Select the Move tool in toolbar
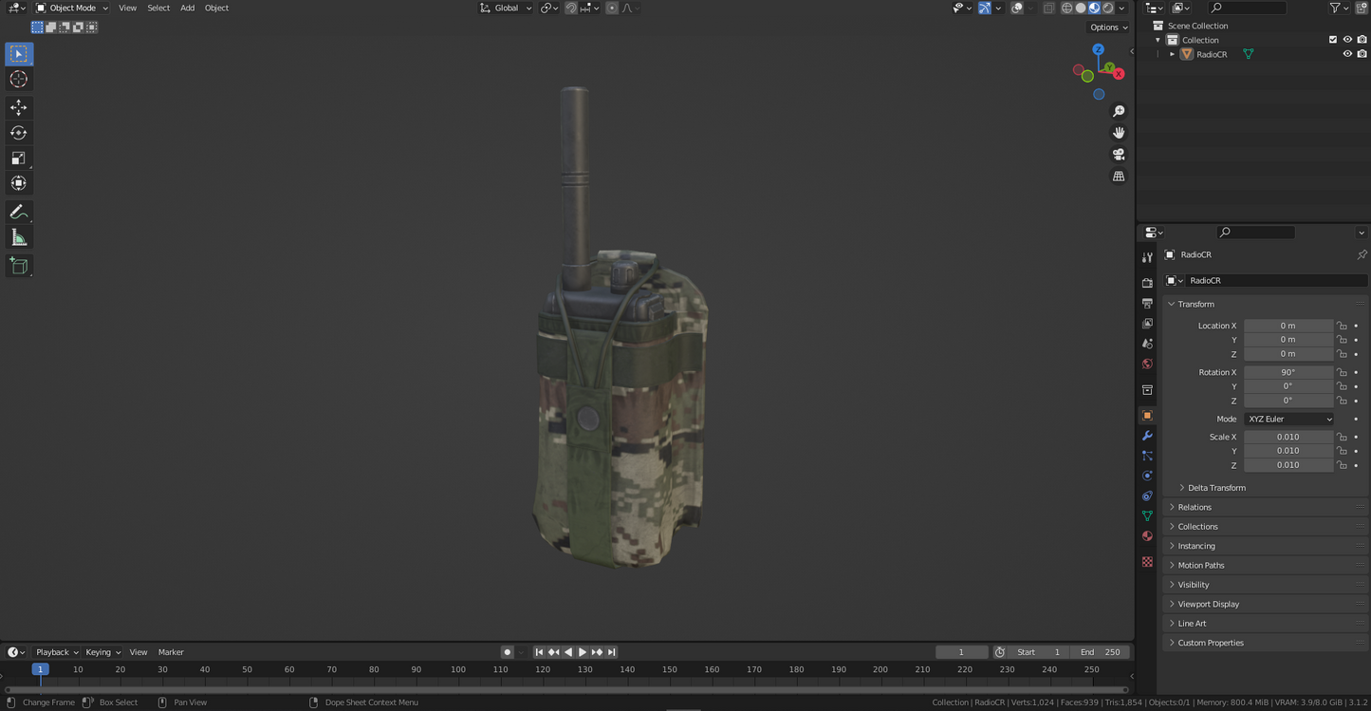This screenshot has height=711, width=1371. 18,107
